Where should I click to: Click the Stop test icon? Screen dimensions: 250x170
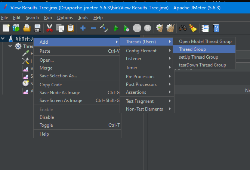coord(137,28)
